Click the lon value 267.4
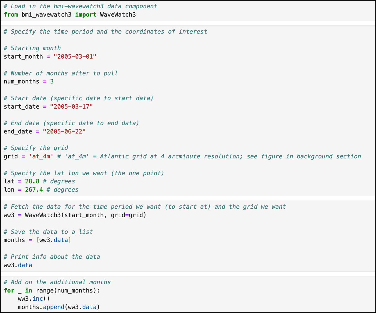376x313 pixels. 34,190
